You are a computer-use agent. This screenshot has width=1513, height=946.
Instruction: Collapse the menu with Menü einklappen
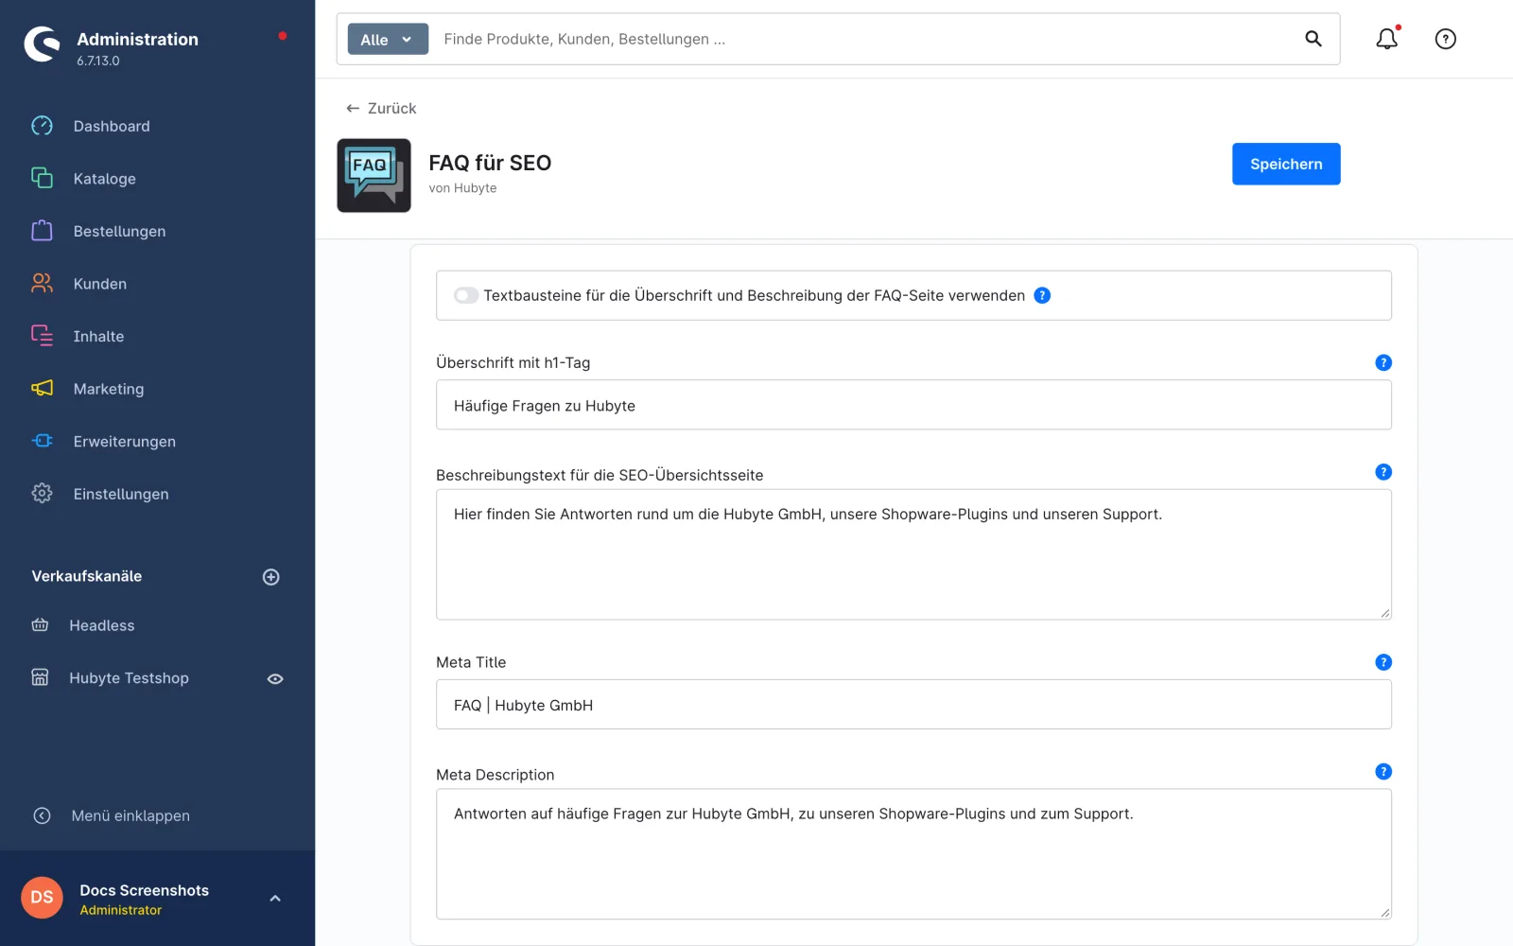click(112, 815)
